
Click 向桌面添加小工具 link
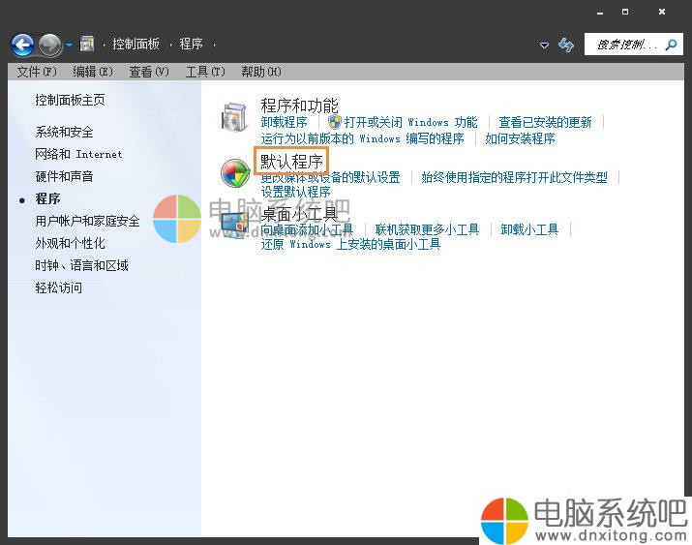point(307,229)
